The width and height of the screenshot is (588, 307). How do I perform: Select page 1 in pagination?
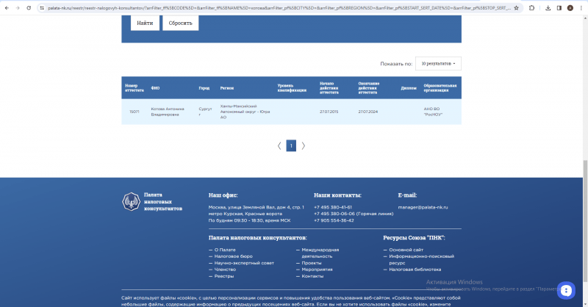click(291, 145)
